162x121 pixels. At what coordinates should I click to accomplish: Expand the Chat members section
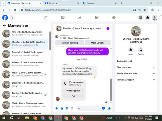pos(136,67)
